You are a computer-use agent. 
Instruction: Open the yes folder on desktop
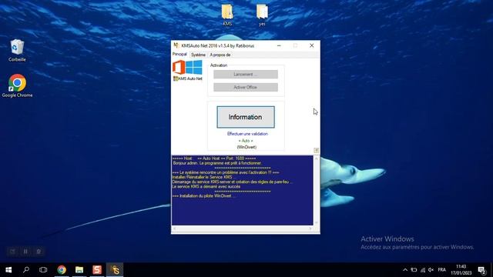click(x=262, y=15)
